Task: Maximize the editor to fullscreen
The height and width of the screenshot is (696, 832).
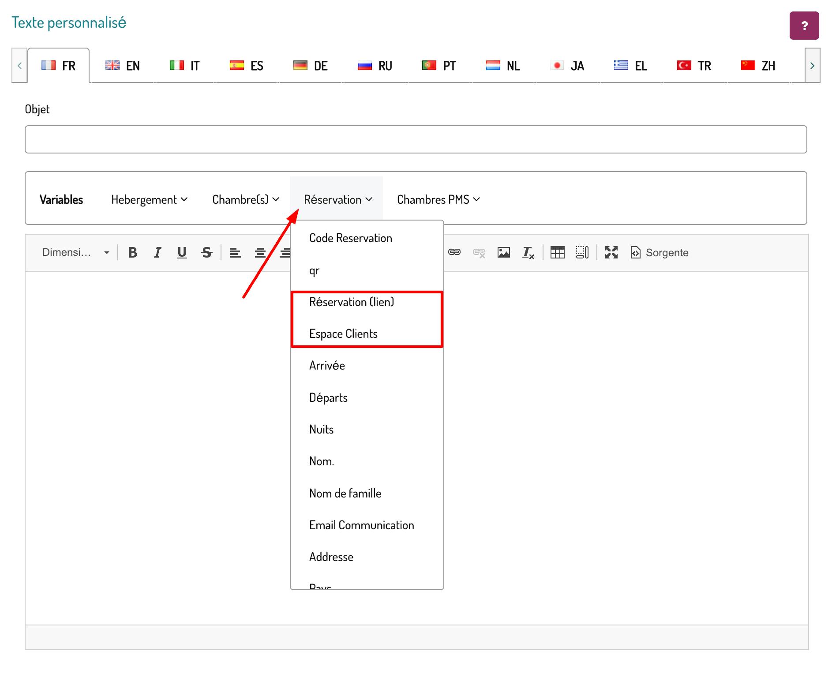Action: [x=611, y=253]
